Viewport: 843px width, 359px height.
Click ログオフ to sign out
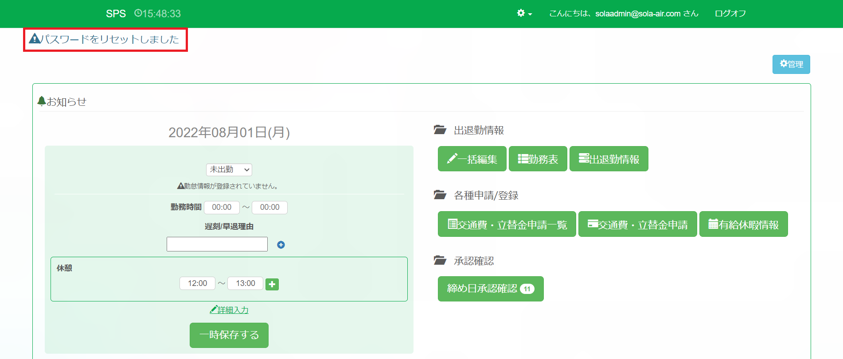point(730,13)
